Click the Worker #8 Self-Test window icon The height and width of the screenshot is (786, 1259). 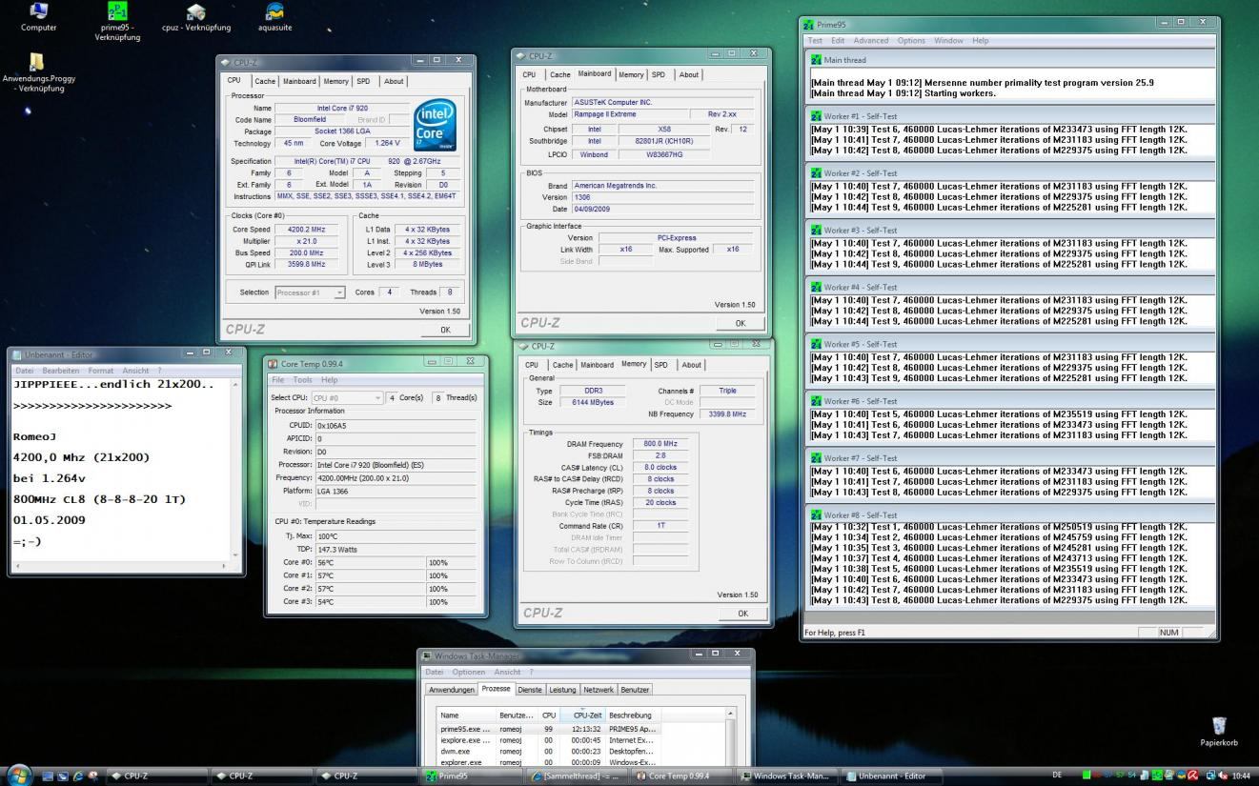pyautogui.click(x=816, y=514)
